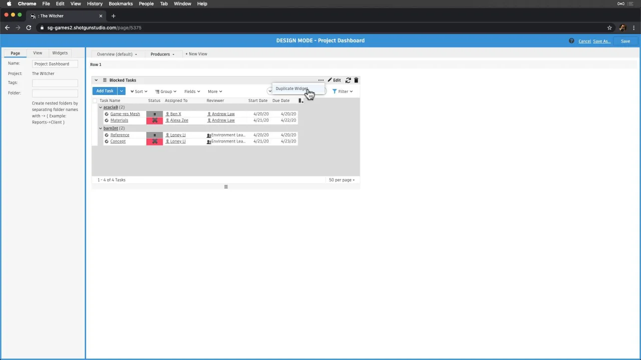Add a view with + New View
The image size is (641, 360).
pyautogui.click(x=196, y=54)
